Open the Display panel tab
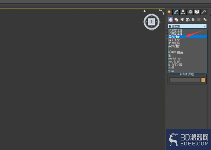This screenshot has height=150, width=211. point(197,12)
